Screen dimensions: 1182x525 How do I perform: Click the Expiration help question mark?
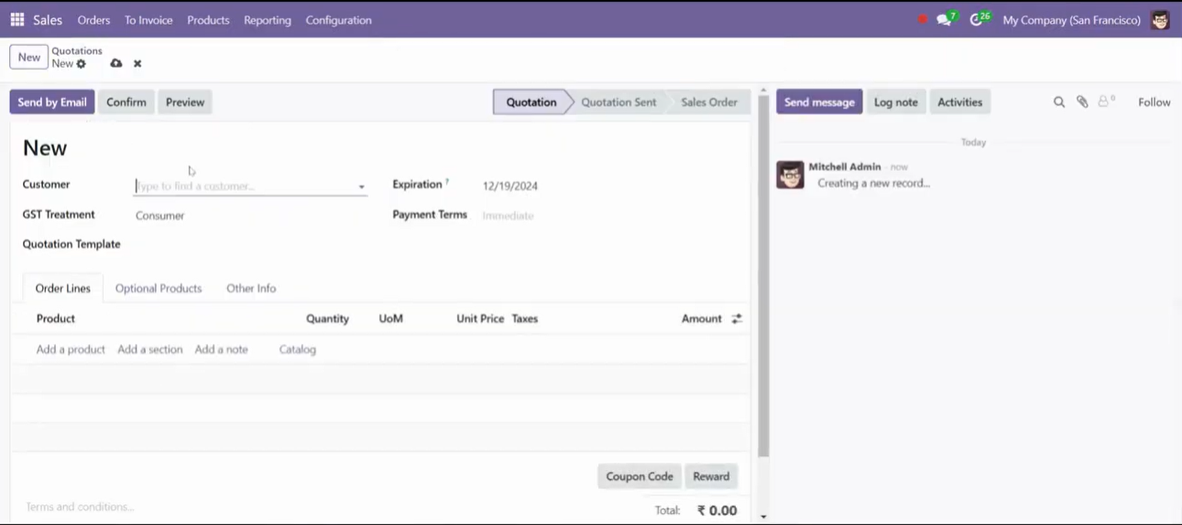click(x=447, y=182)
